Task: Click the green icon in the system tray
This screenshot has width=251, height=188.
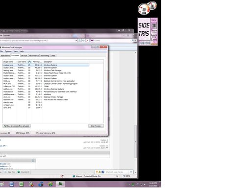Action: [133, 185]
